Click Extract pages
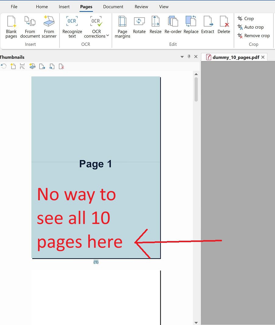The height and width of the screenshot is (325, 275). tap(208, 25)
